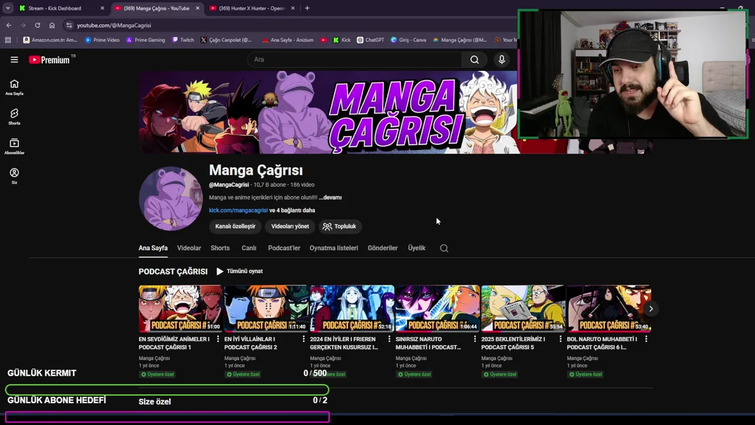
Task: Open more options for 2025 BEKLENTİLERİMİZ video
Action: click(560, 339)
